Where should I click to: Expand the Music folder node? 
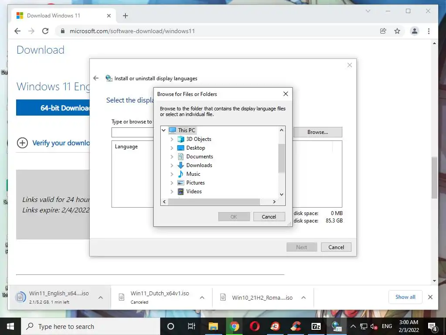(172, 174)
